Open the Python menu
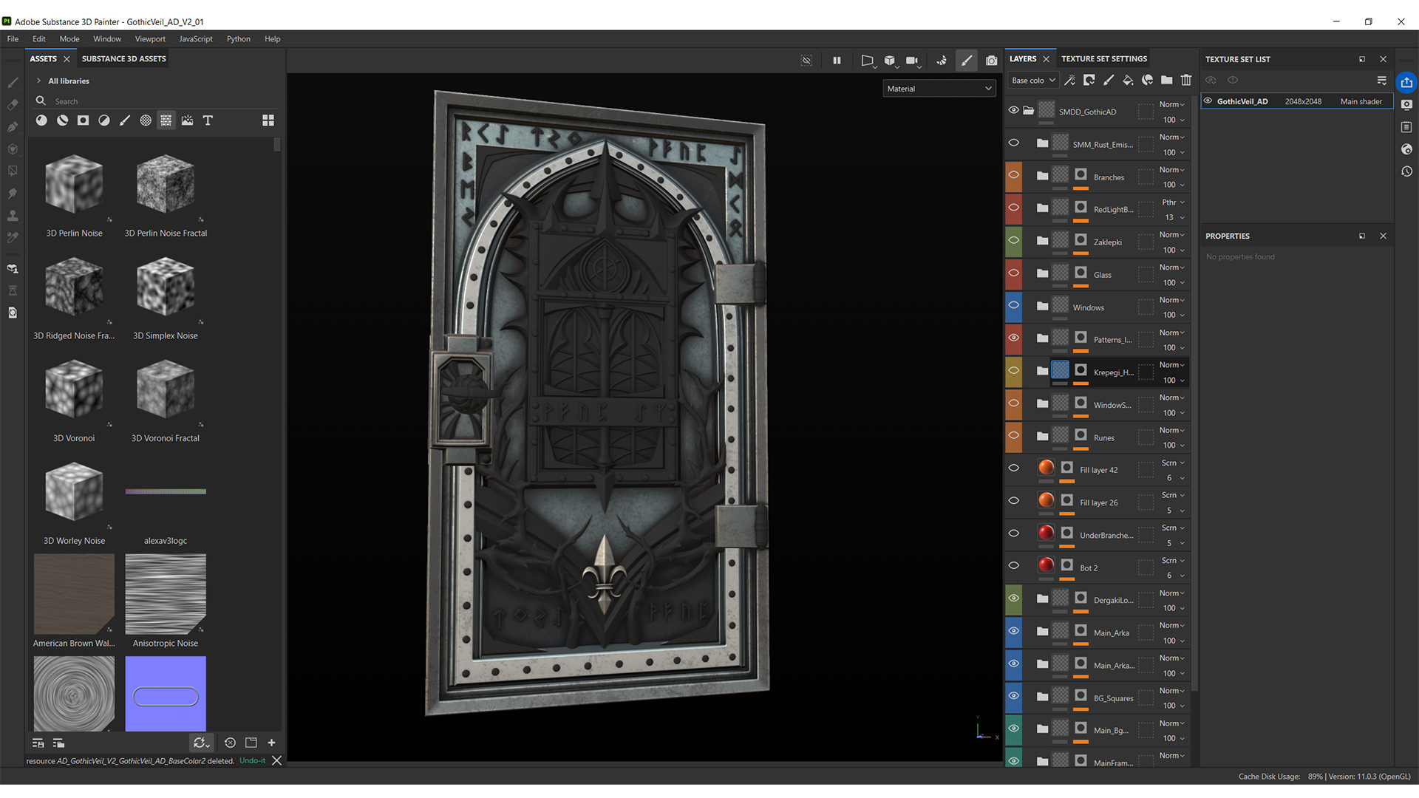Viewport: 1419px width, 798px height. 238,39
